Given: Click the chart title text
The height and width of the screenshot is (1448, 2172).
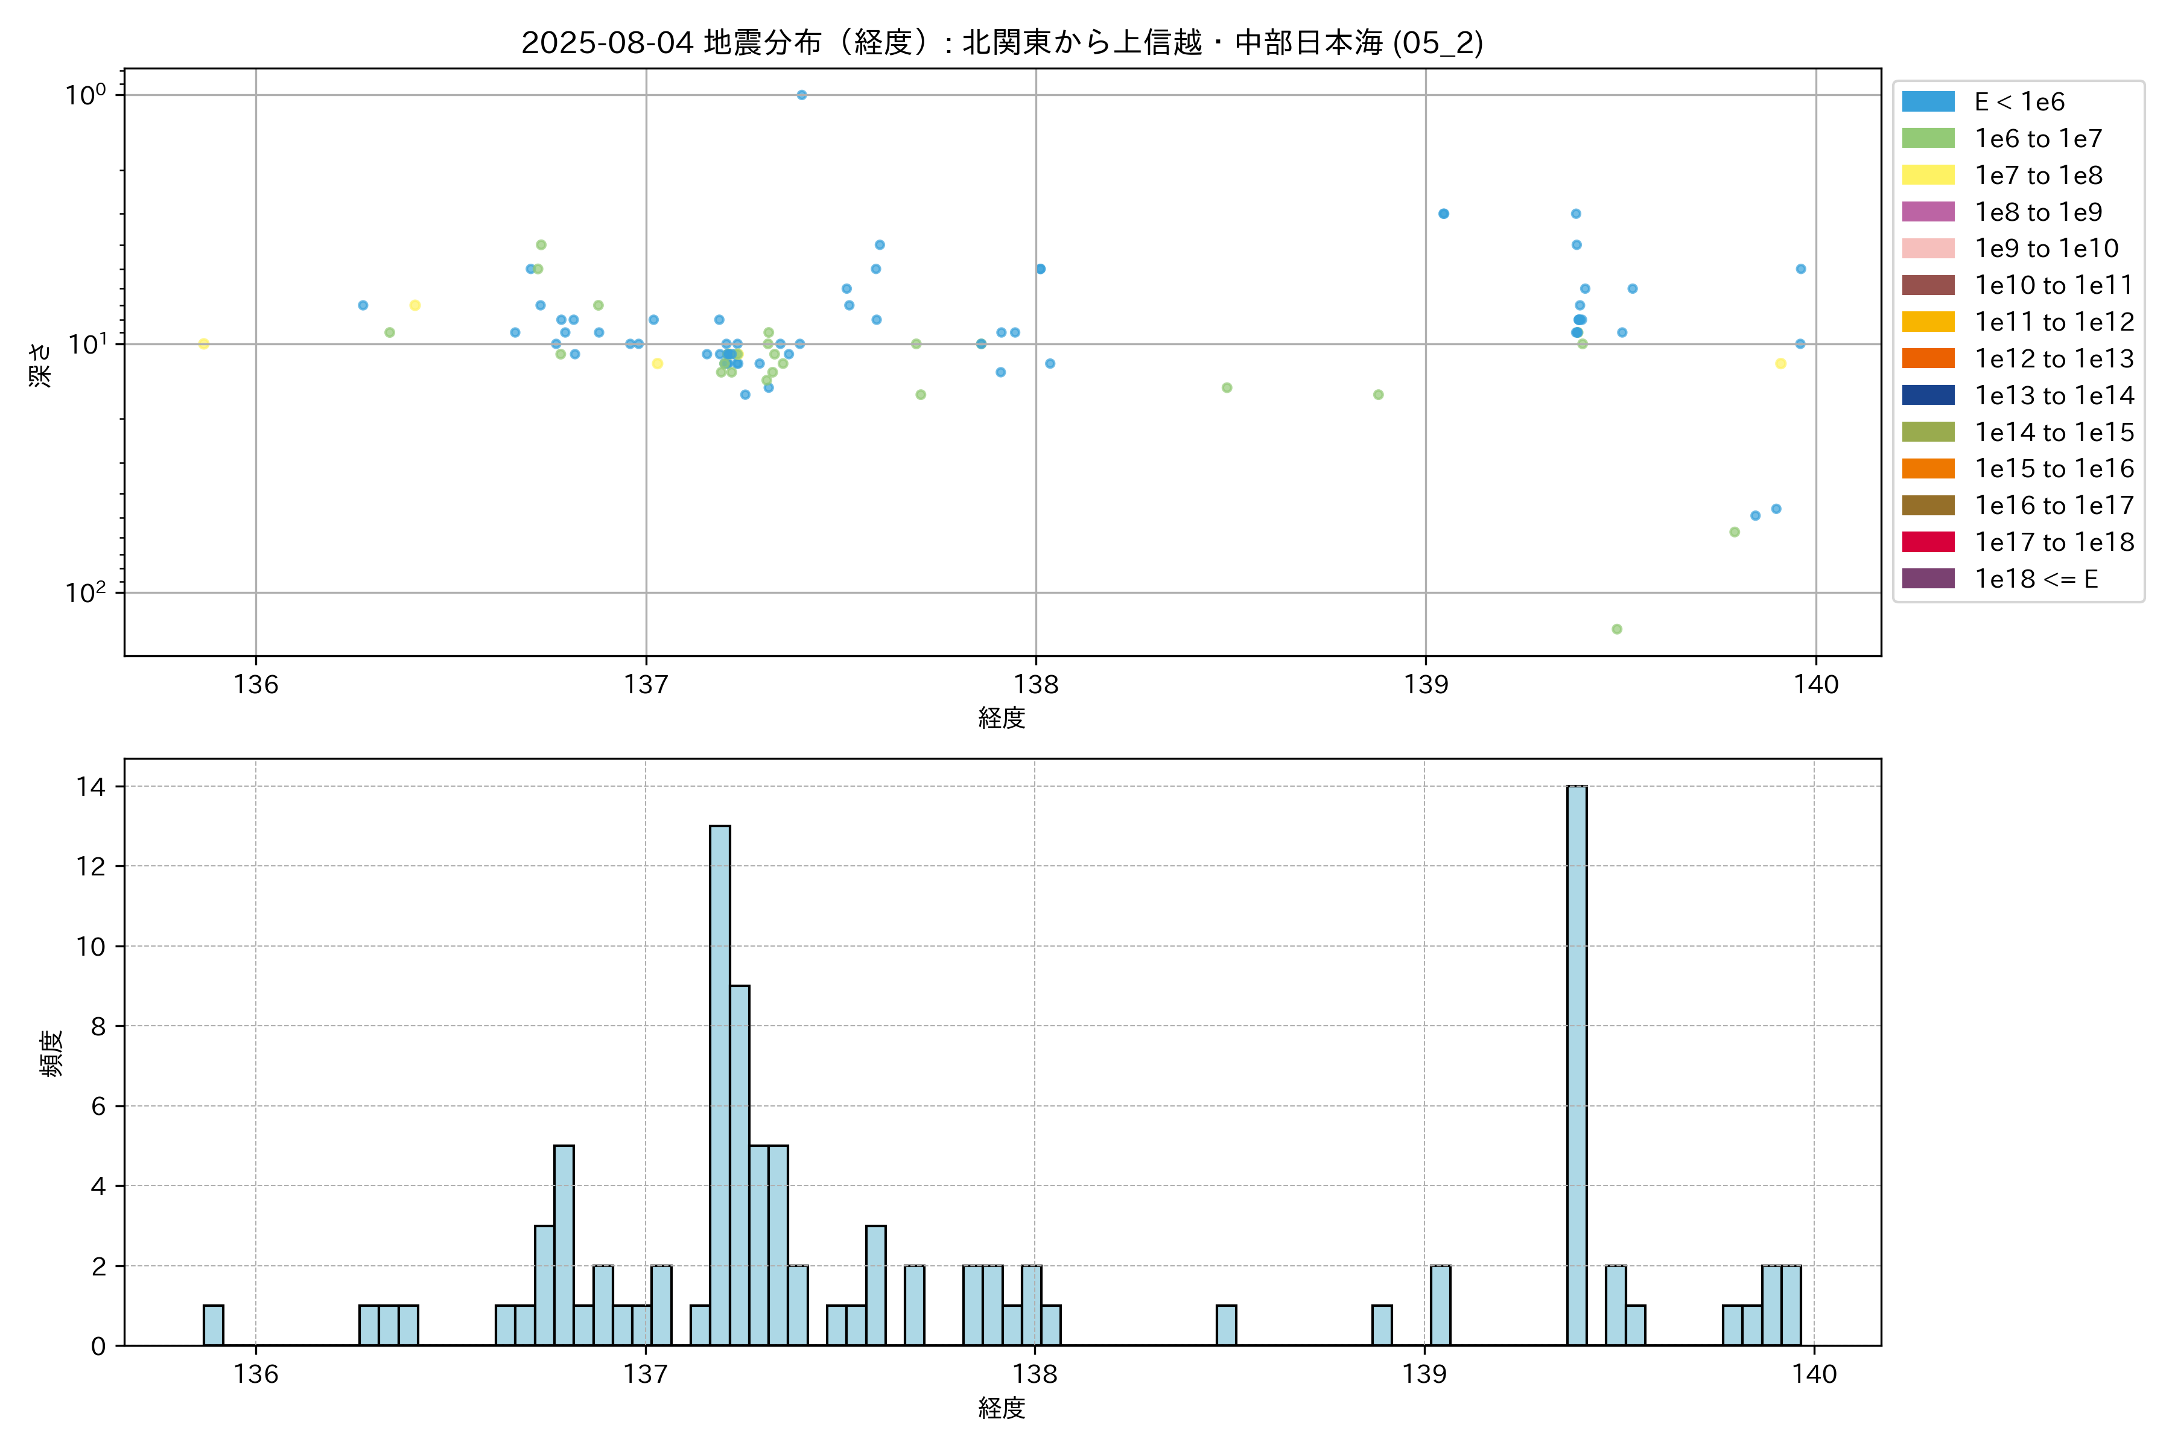Looking at the screenshot, I should pyautogui.click(x=1002, y=42).
